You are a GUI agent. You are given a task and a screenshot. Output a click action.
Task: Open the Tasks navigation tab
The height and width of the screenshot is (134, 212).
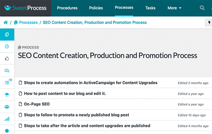(x=151, y=8)
